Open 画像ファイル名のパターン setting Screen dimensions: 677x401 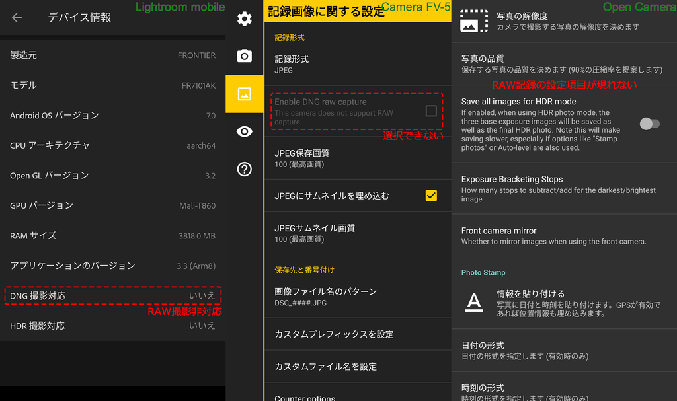pos(358,297)
